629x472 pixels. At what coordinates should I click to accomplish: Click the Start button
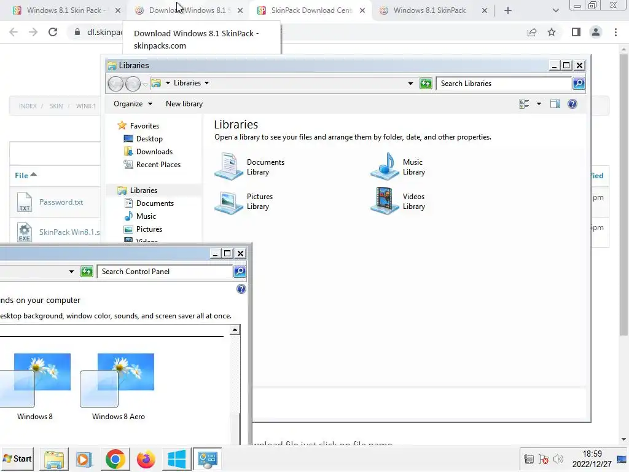tap(17, 458)
